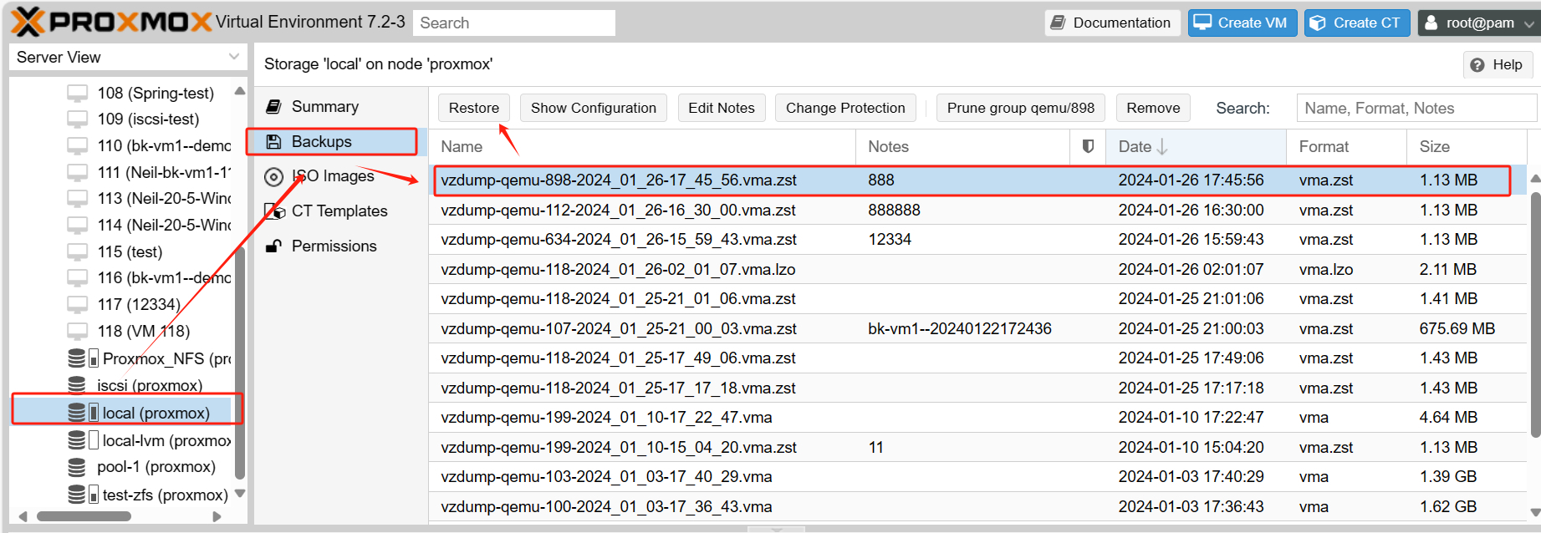Image resolution: width=1541 pixels, height=533 pixels.
Task: Click the Remove button
Action: (1153, 108)
